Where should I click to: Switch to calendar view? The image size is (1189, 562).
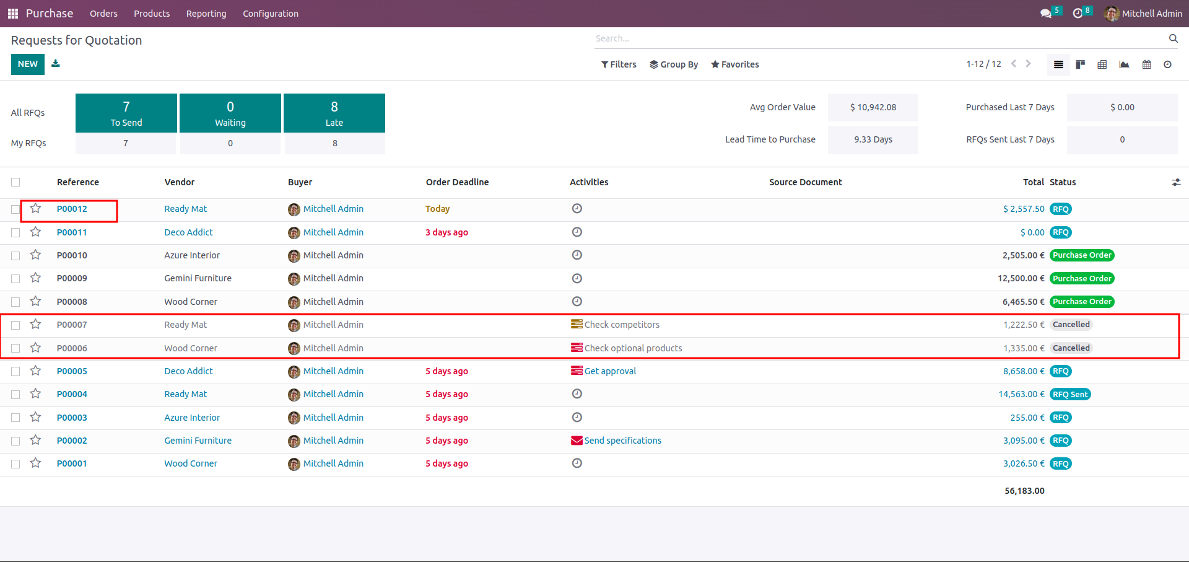[x=1146, y=64]
